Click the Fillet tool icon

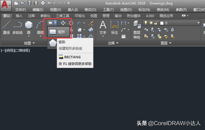(x=79, y=30)
